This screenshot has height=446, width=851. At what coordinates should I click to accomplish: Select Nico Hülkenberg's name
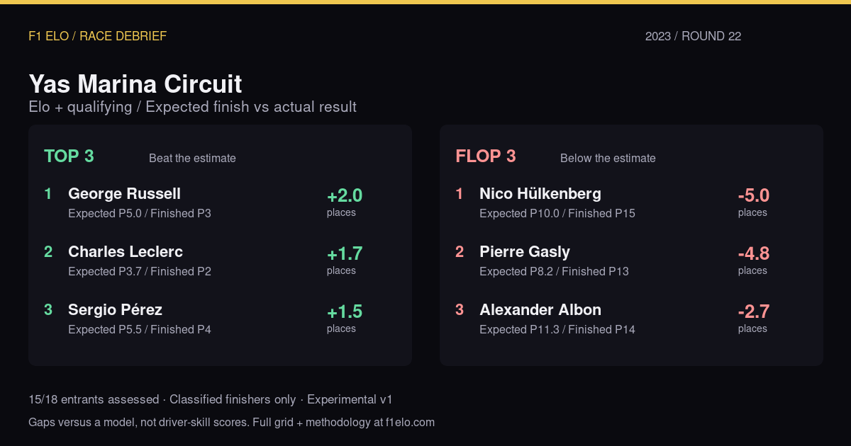click(x=540, y=194)
